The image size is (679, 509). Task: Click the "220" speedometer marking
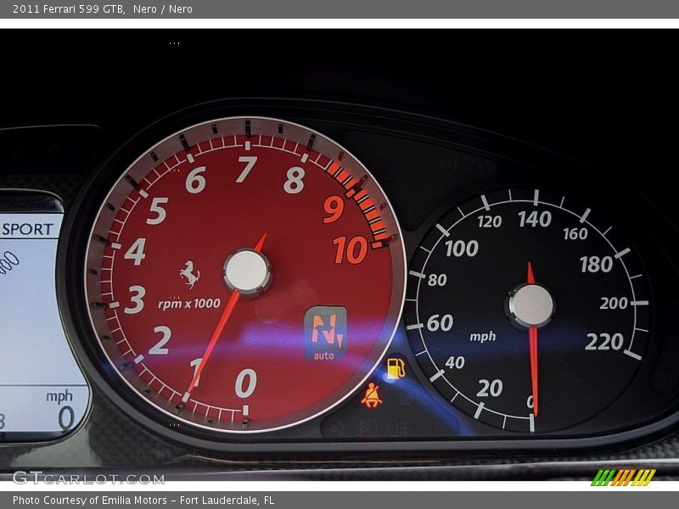[x=604, y=342]
